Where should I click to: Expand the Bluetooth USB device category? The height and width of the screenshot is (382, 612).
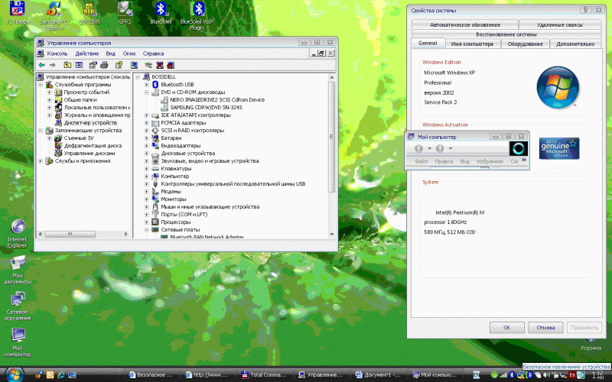(x=147, y=85)
